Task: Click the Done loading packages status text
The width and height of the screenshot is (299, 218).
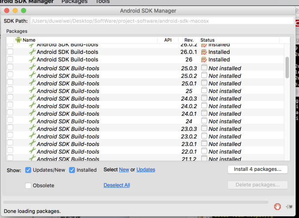Action: point(32,211)
